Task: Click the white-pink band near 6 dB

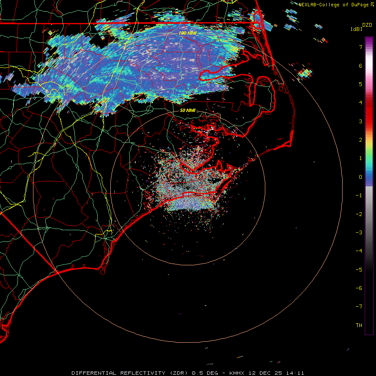Action: pyautogui.click(x=369, y=64)
